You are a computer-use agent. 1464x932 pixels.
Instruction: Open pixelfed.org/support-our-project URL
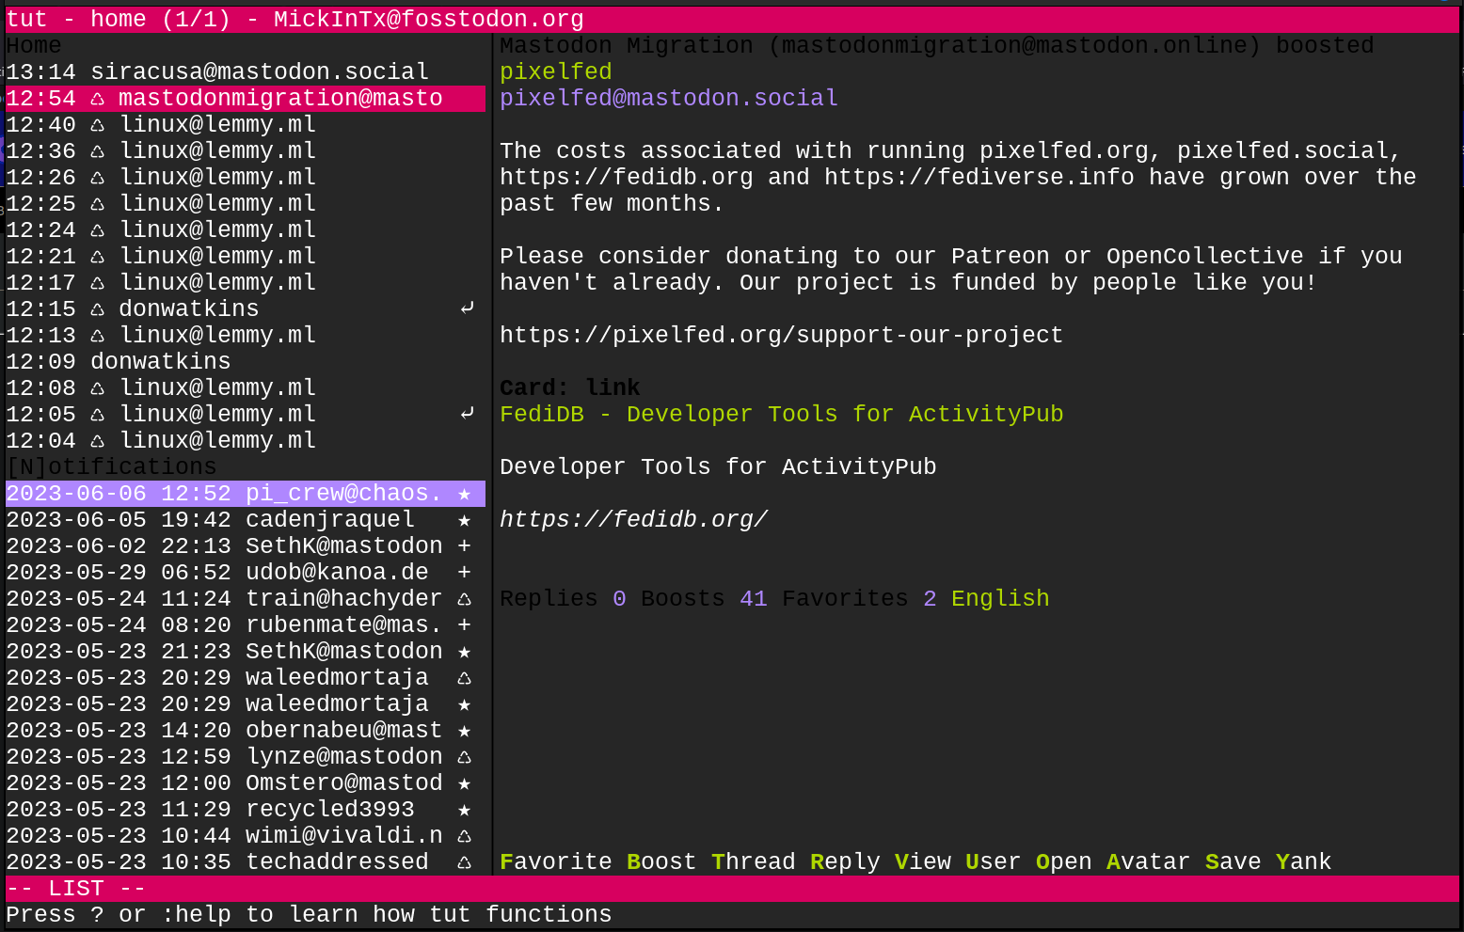[782, 336]
